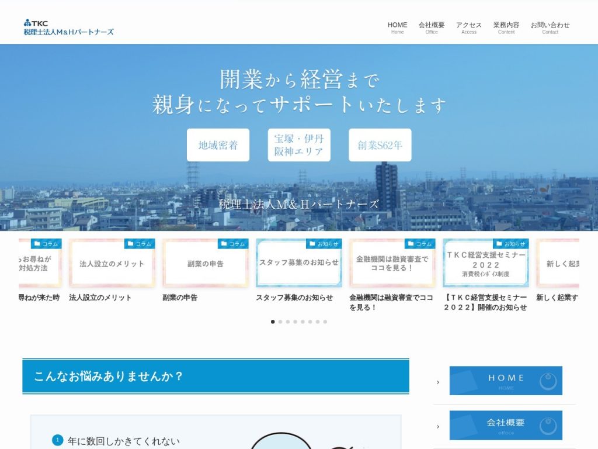The height and width of the screenshot is (449, 598).
Task: Click the コラム folder tag on 金融機関 card
Action: pos(420,244)
